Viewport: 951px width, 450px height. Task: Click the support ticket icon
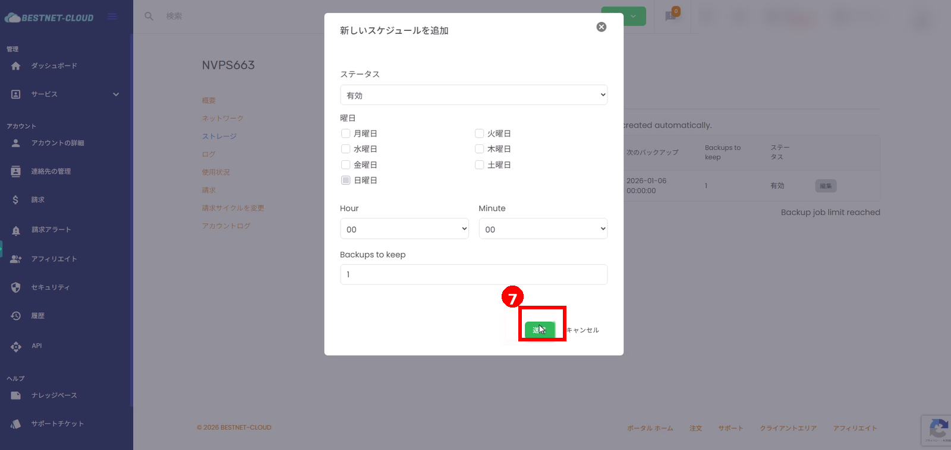point(16,424)
